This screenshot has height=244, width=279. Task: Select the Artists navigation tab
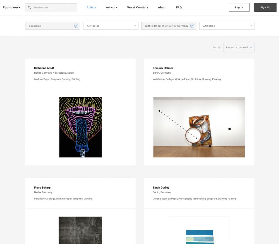click(x=91, y=7)
